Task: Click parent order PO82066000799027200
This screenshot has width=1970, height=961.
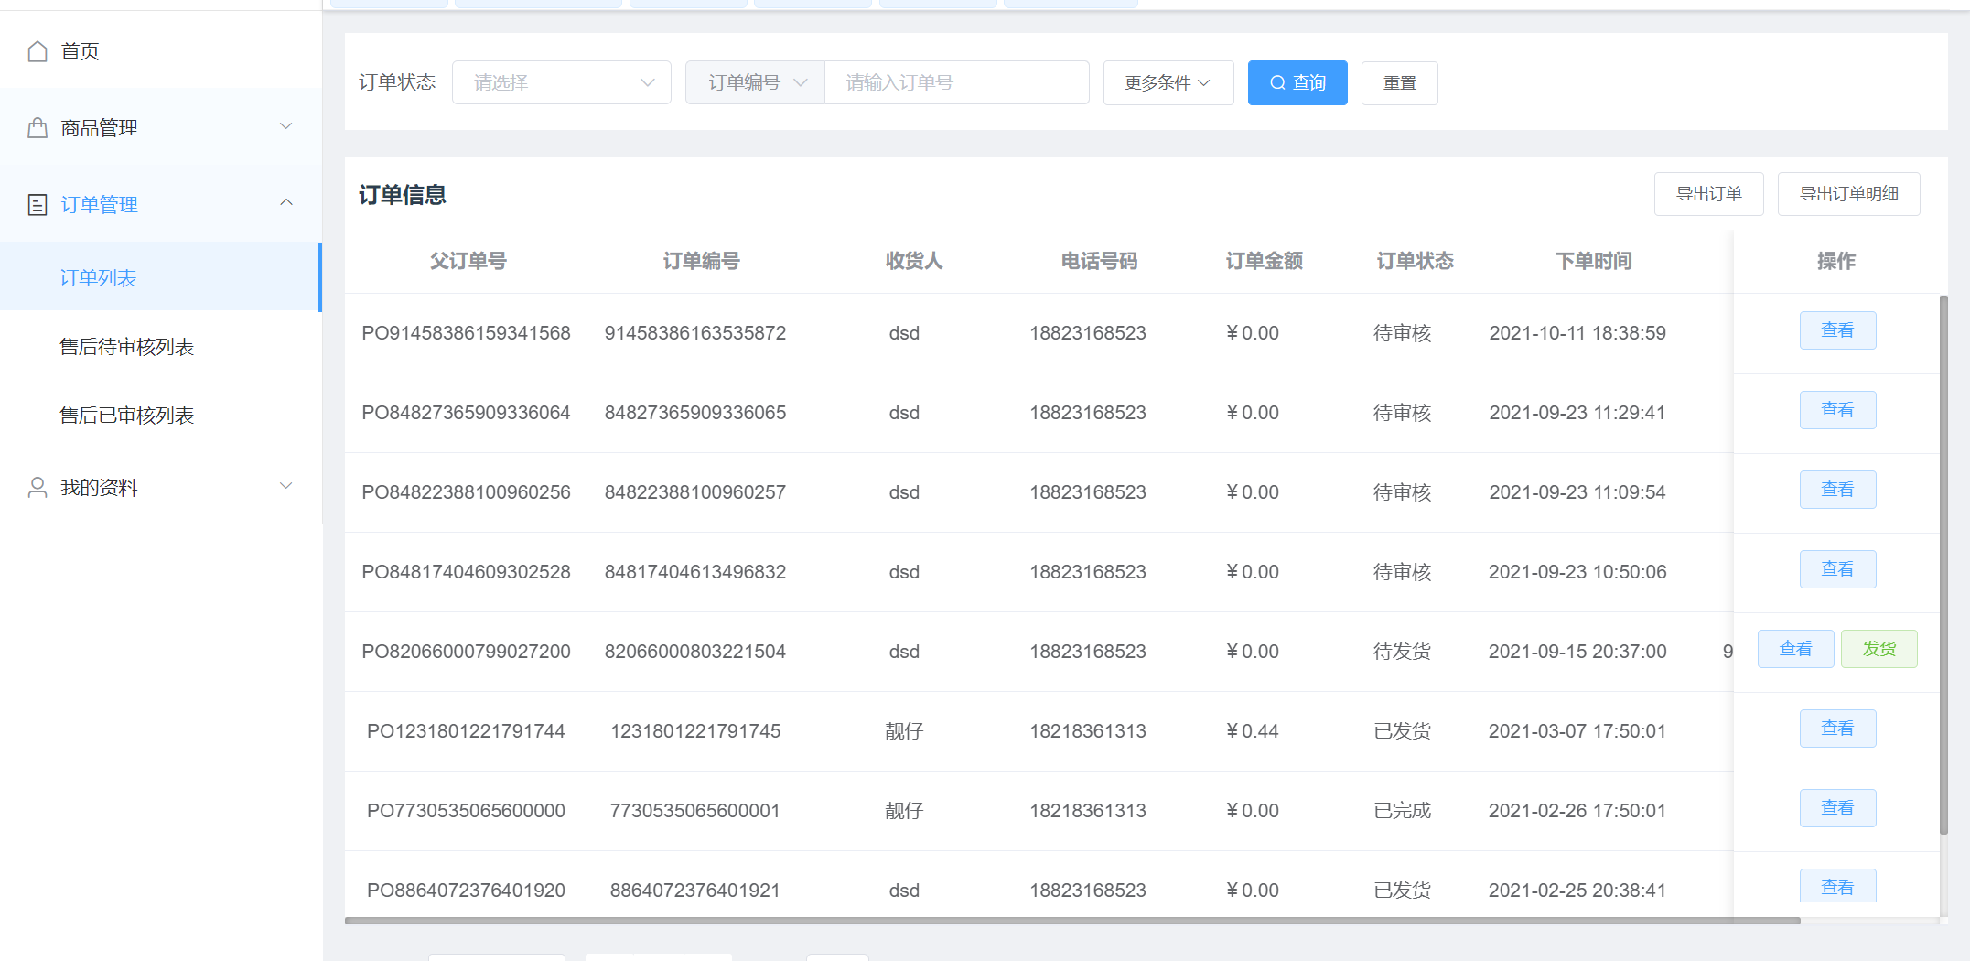Action: pos(466,652)
